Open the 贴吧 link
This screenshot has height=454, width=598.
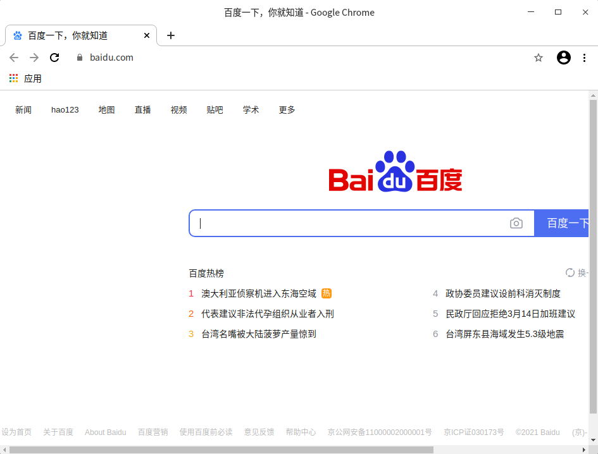[x=215, y=110]
